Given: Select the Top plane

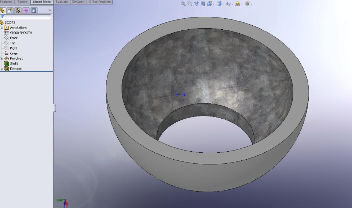Looking at the screenshot, I should [x=12, y=43].
